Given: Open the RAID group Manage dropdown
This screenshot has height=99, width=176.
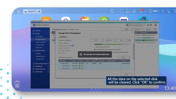Looking at the screenshot, I should coord(124,57).
